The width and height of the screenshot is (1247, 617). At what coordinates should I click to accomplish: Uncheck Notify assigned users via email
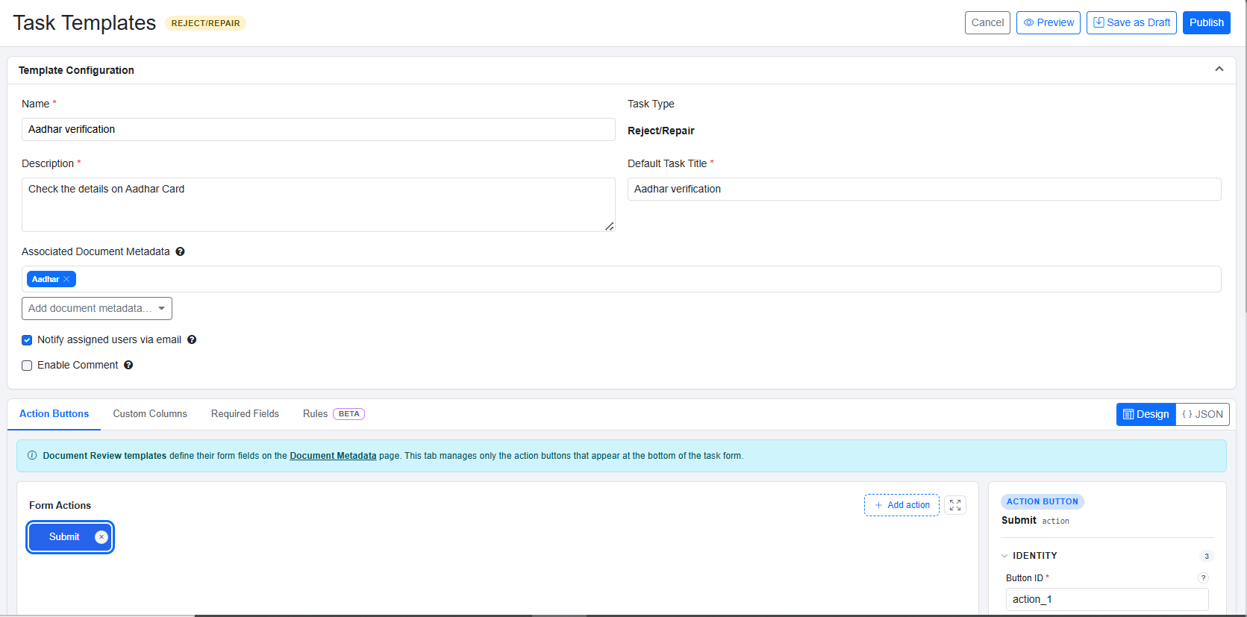[x=27, y=340]
